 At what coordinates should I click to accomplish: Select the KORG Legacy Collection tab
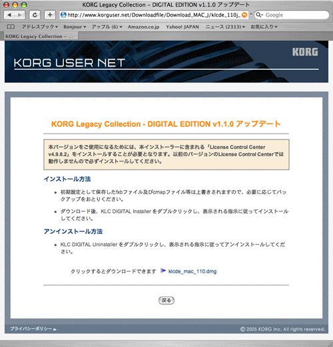tap(41, 37)
